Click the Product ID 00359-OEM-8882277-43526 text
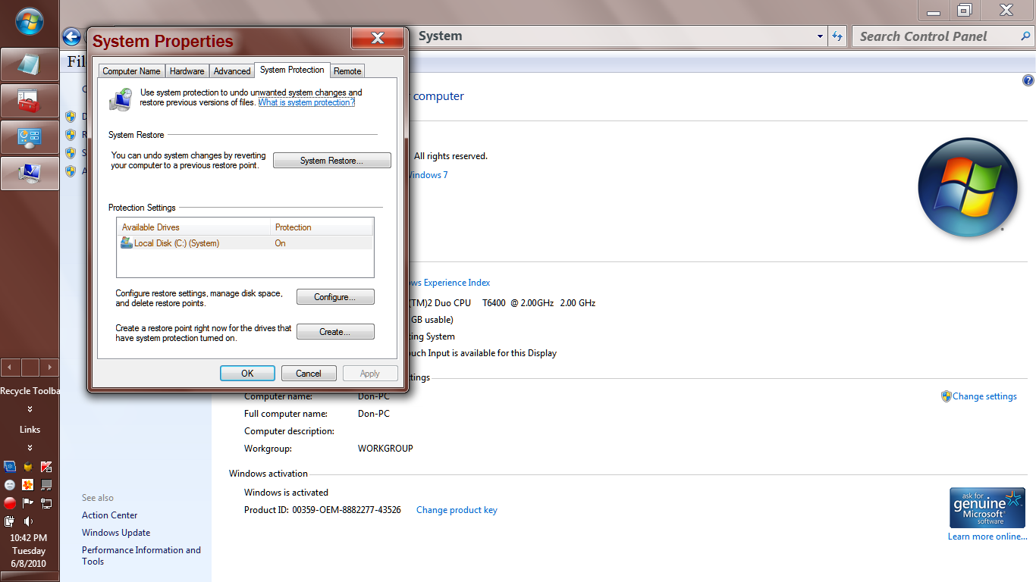This screenshot has height=582, width=1036. 322,509
